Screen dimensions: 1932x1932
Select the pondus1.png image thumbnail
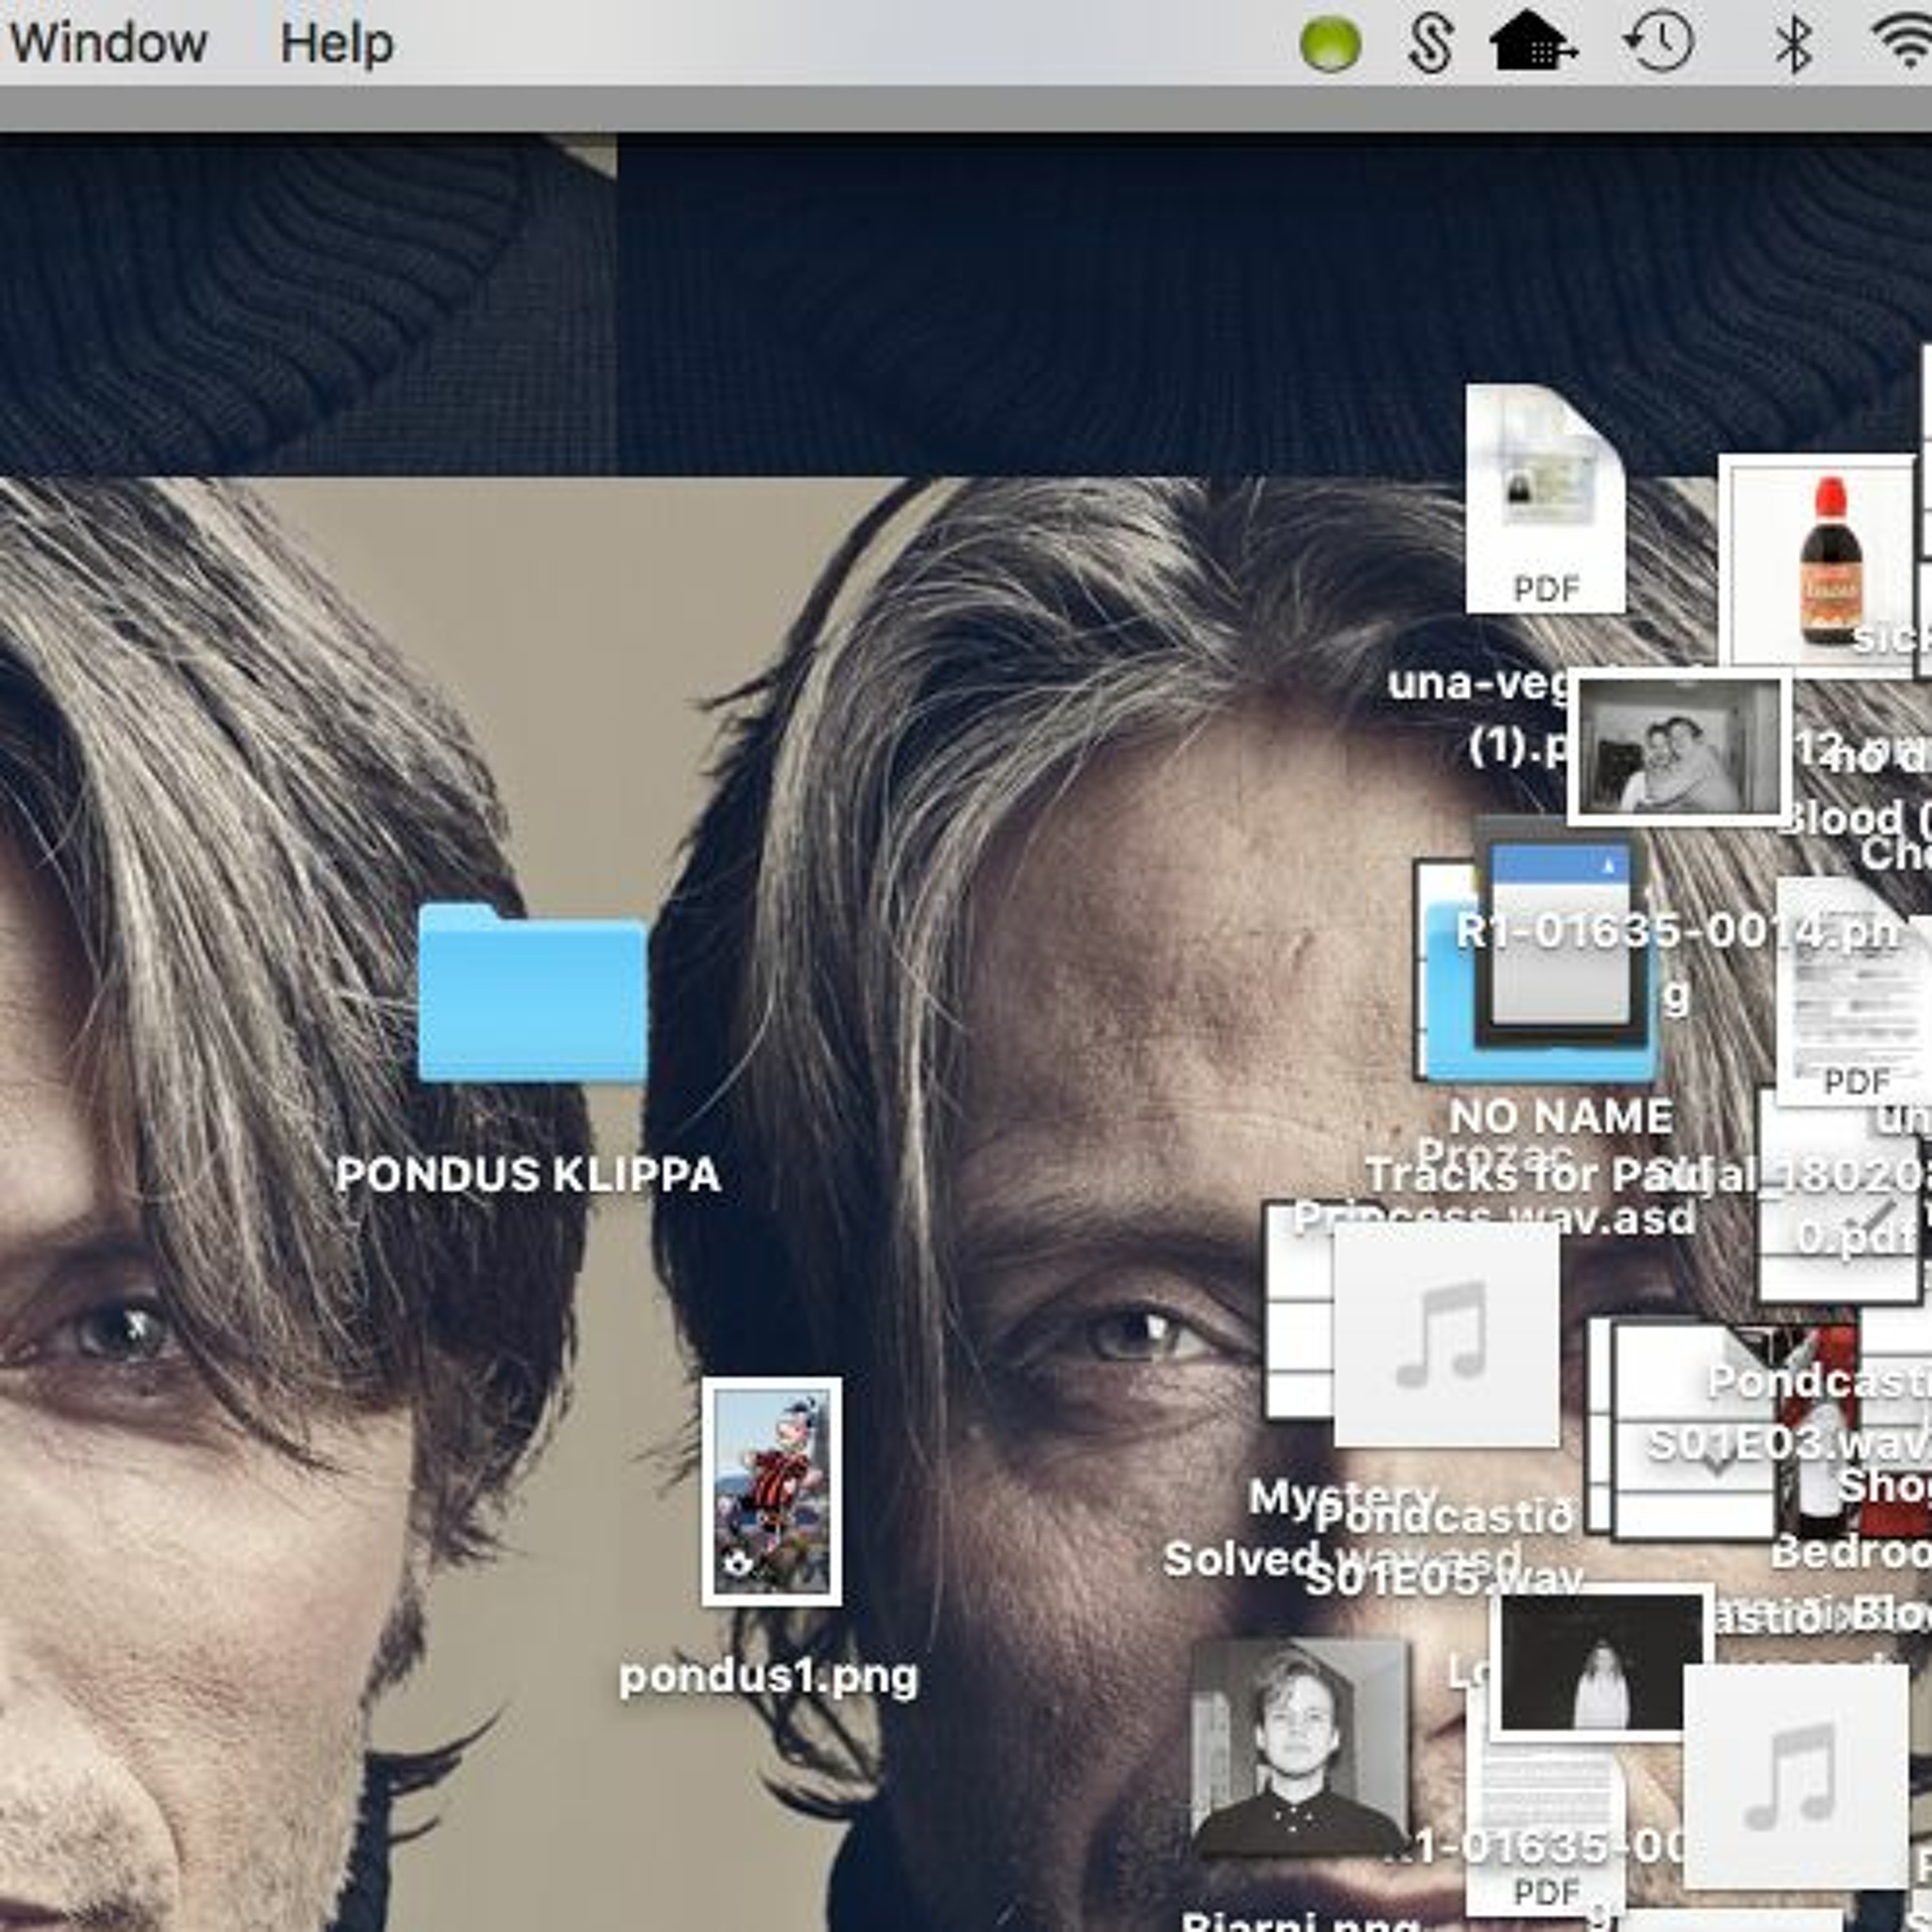(x=771, y=1492)
